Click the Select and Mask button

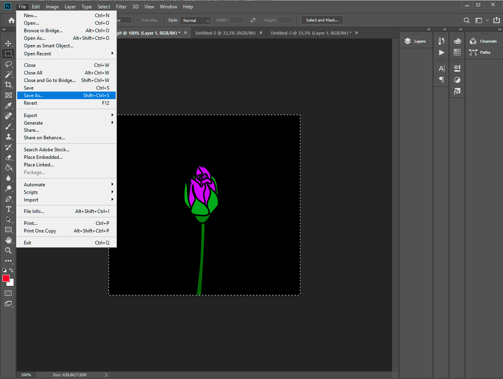[322, 20]
